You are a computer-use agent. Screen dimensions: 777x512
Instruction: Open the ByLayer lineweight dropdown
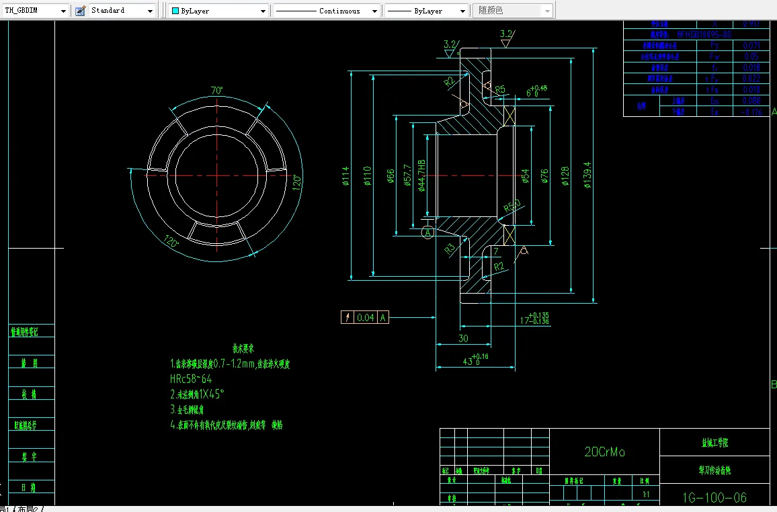pyautogui.click(x=462, y=11)
